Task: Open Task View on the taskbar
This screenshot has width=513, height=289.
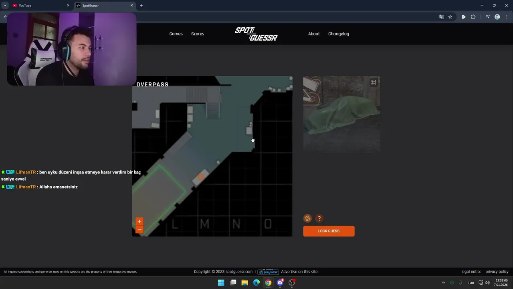Action: [233, 283]
